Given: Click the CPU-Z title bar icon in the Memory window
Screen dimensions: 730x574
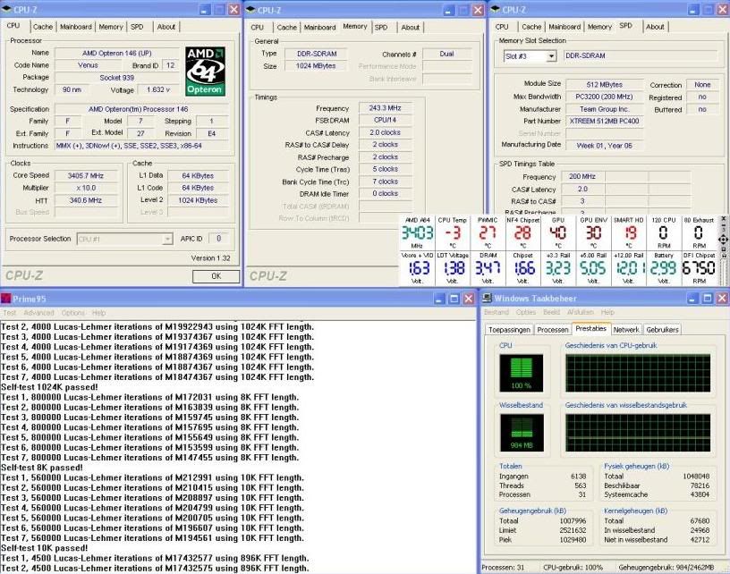Looking at the screenshot, I should click(250, 10).
